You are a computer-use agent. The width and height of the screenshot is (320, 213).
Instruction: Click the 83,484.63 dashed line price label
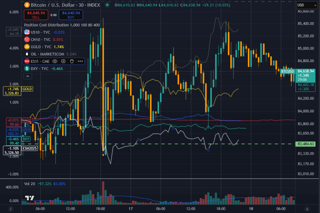(306, 144)
